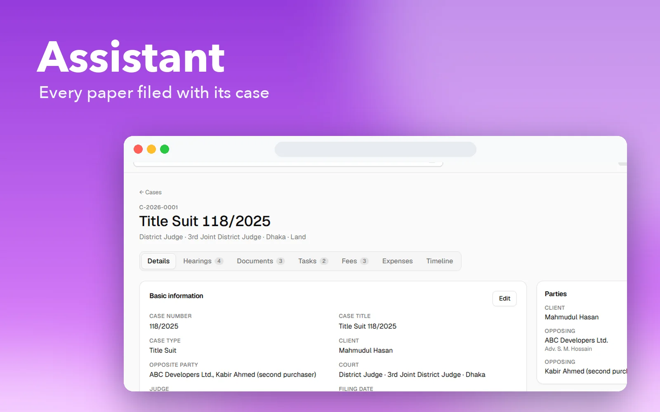Click the Case Number value 118/2025
This screenshot has width=660, height=412.
tap(164, 326)
